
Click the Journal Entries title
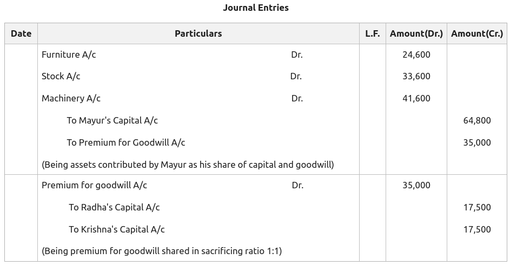[x=256, y=8]
